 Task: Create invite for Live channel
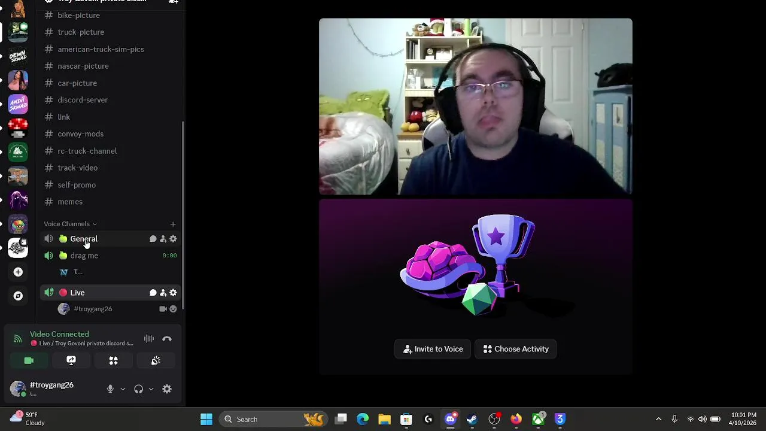coord(163,293)
